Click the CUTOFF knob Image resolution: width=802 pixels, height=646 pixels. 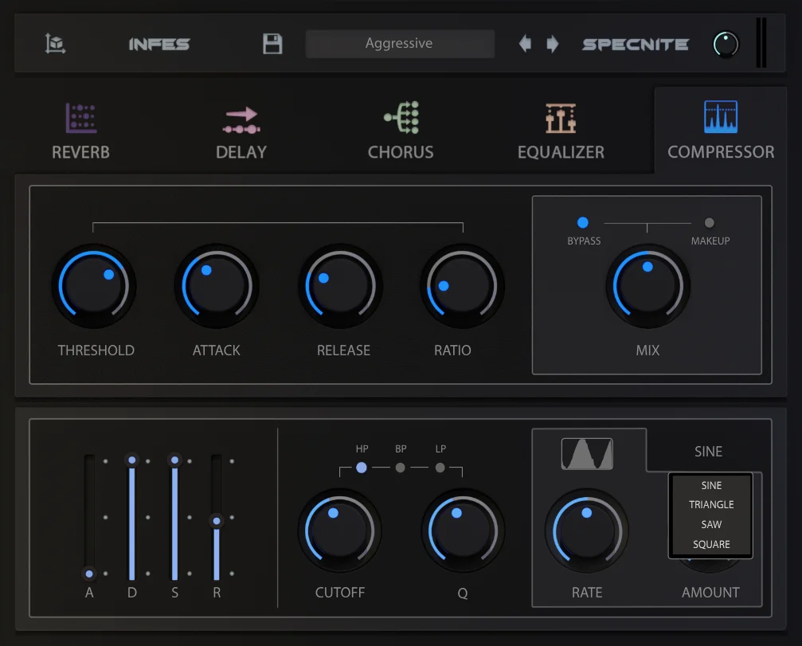(340, 531)
